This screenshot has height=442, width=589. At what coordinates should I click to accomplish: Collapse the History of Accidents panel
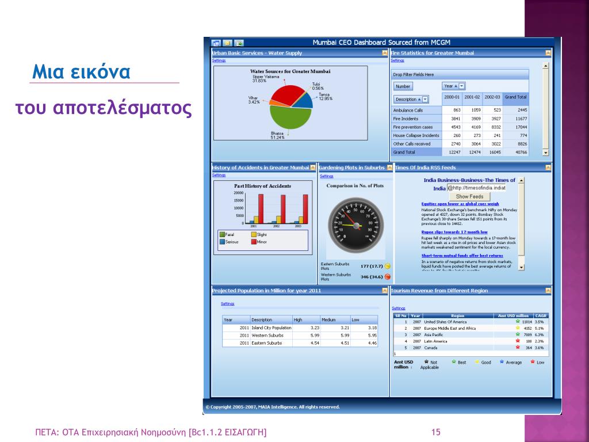click(x=312, y=167)
